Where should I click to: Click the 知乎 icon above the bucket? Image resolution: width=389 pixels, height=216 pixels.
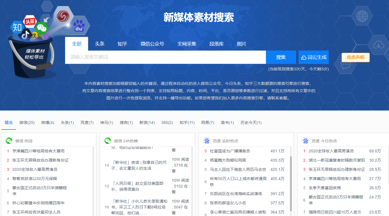(x=18, y=27)
